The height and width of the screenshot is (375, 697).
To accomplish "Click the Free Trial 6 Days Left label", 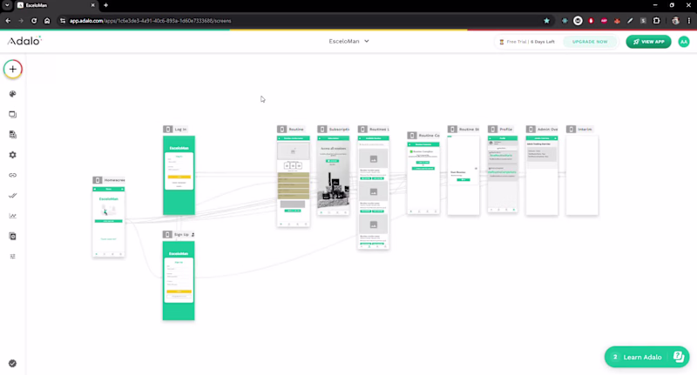I will (x=527, y=42).
